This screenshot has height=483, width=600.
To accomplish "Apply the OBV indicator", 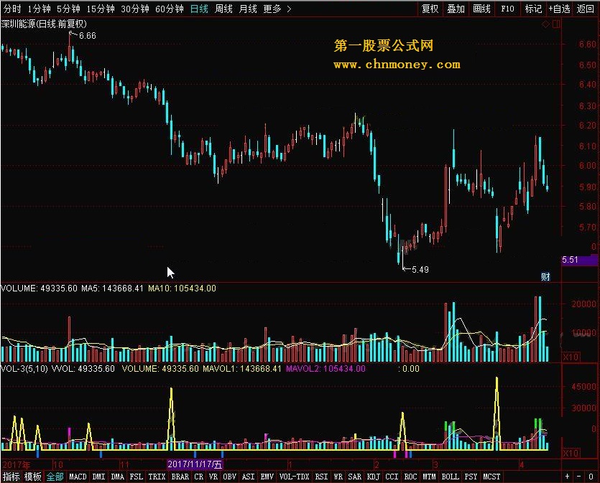I will tap(230, 477).
